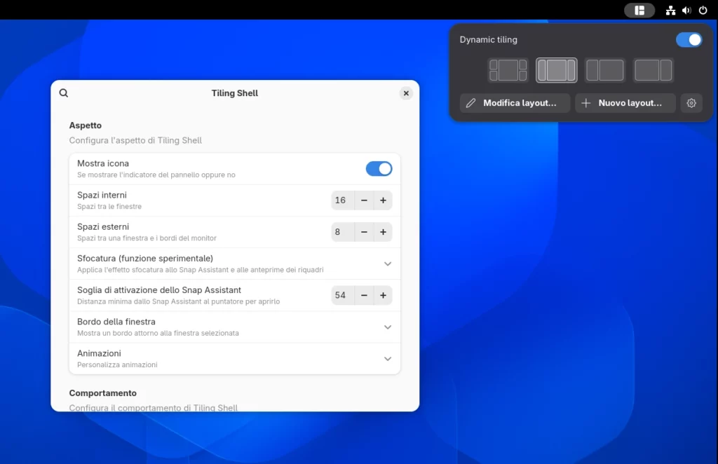Viewport: 718px width, 464px height.
Task: Click the Comportamento section heading
Action: 102,393
